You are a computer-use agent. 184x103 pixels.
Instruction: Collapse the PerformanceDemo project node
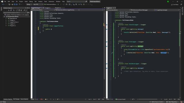(x=4, y=17)
